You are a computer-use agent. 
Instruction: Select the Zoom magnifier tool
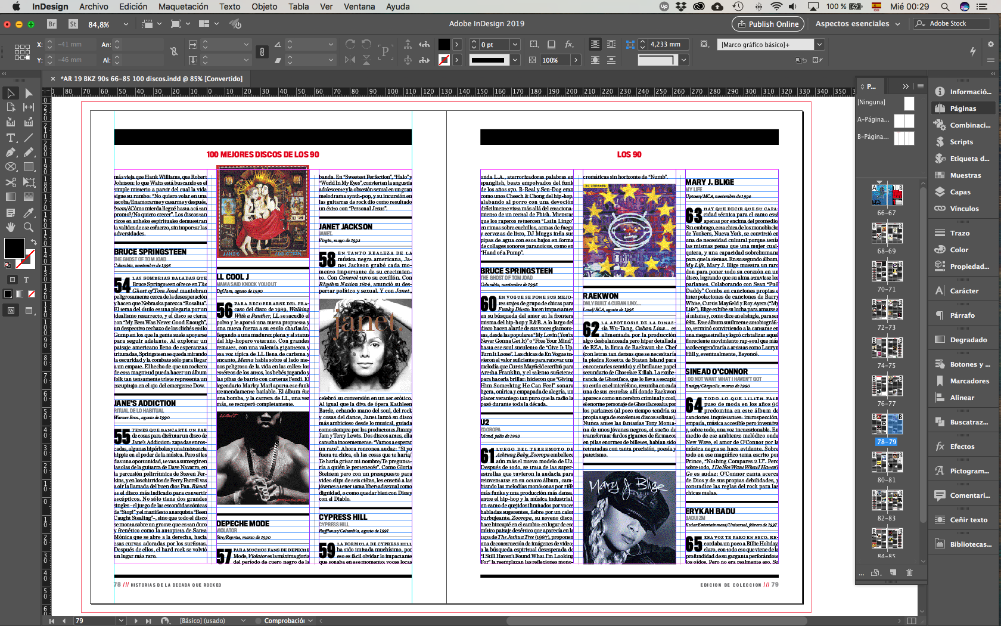click(28, 227)
